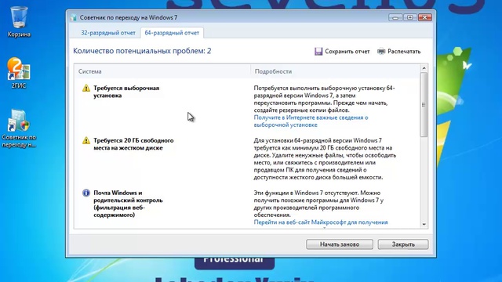Open the Recycle Bin desktop icon
The width and height of the screenshot is (502, 282).
(x=19, y=22)
